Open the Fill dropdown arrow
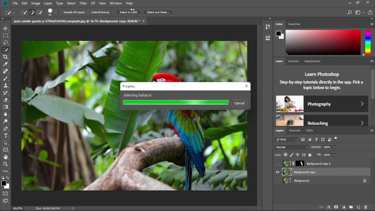 (334, 155)
